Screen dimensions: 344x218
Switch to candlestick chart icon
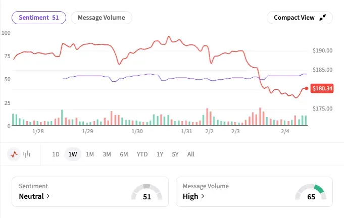pos(27,154)
